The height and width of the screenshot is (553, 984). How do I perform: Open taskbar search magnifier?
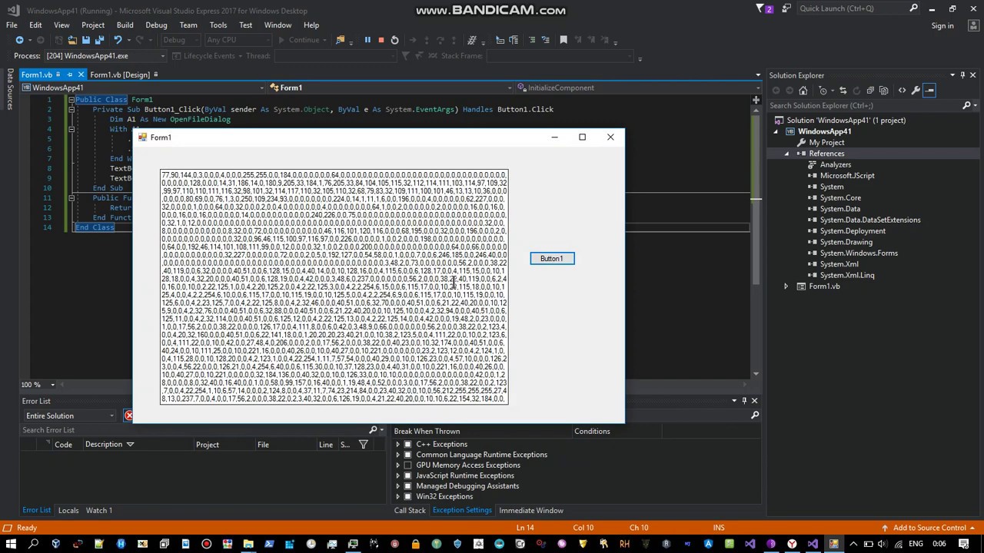[x=33, y=545]
